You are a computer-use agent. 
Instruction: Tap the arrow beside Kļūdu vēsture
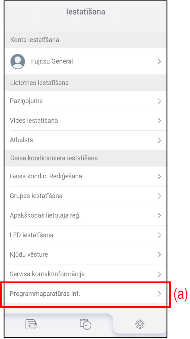[159, 255]
